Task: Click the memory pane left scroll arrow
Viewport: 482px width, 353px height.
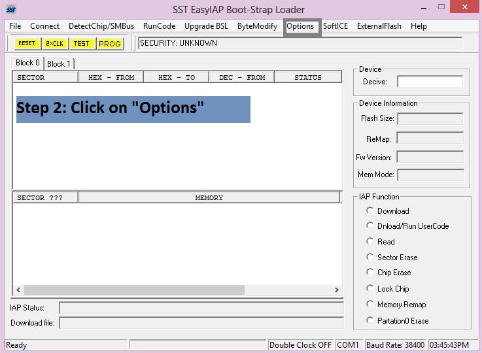Action: click(18, 290)
